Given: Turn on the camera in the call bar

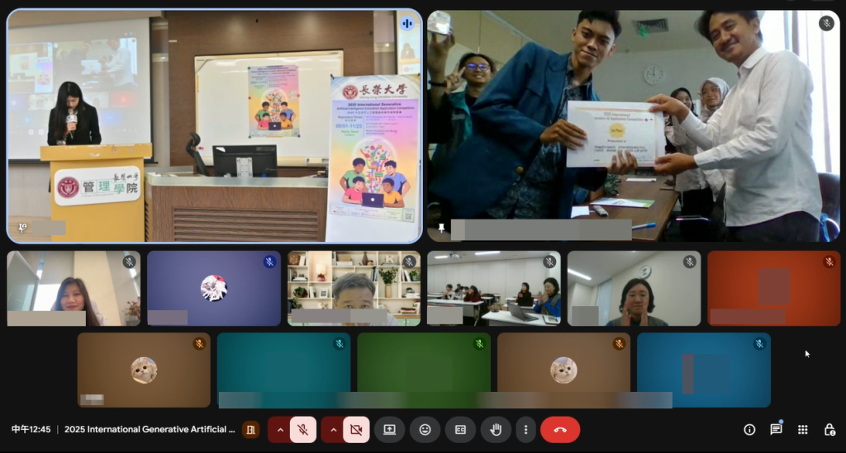Looking at the screenshot, I should click(x=356, y=430).
